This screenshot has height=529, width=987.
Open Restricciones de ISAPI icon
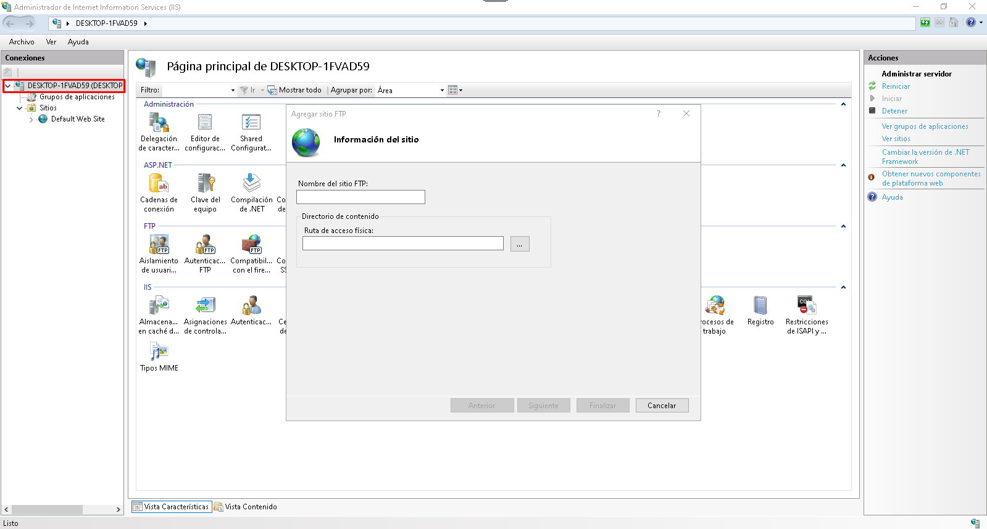(x=806, y=306)
